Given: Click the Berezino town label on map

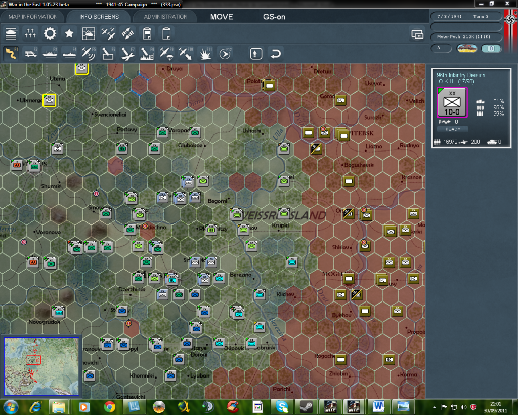Looking at the screenshot, I should coord(240,275).
